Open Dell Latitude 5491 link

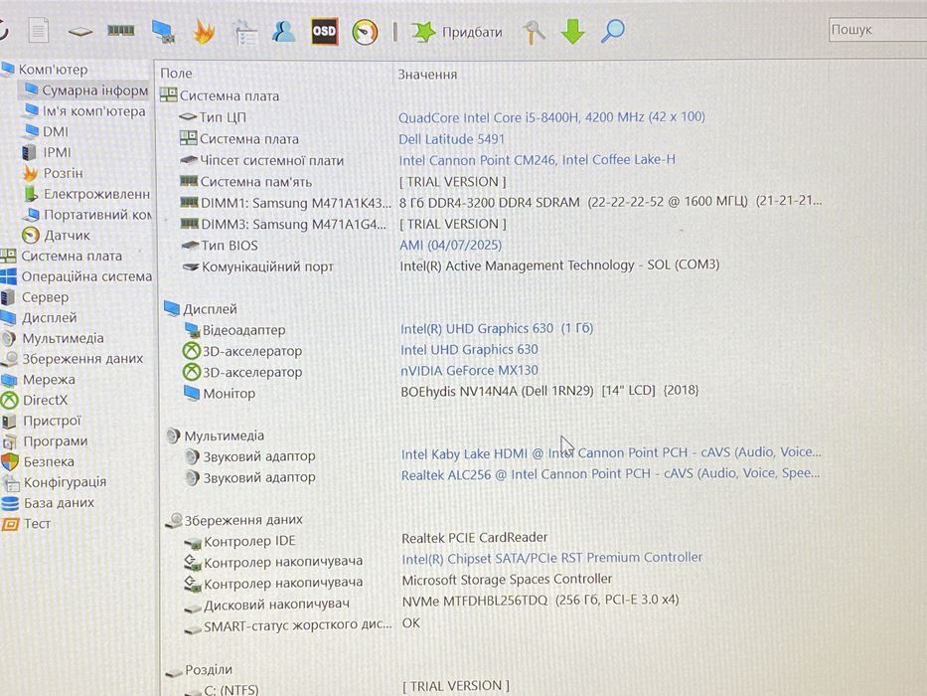point(452,139)
